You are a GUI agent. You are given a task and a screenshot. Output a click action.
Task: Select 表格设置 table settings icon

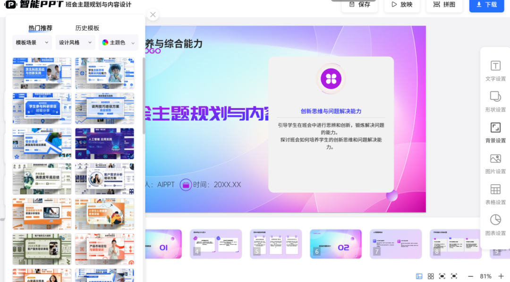click(x=495, y=195)
